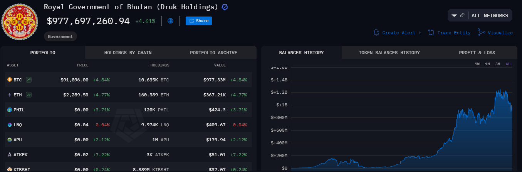522x172 pixels.
Task: Click the verified badge next to Druk Holdings
Action: [x=224, y=7]
